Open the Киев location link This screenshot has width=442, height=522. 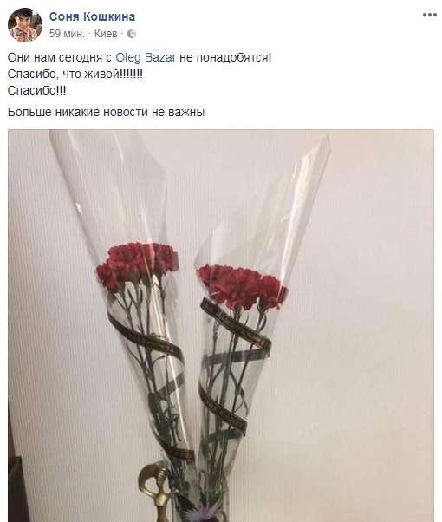click(106, 34)
